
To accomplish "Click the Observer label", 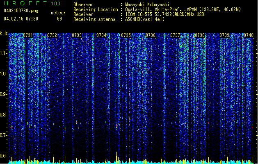I will 83,5.
